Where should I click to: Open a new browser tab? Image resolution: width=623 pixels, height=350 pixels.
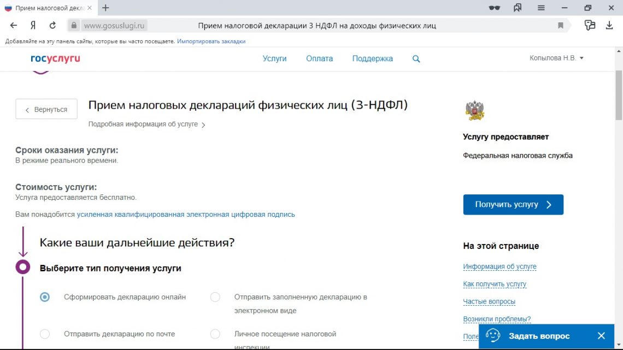click(105, 8)
